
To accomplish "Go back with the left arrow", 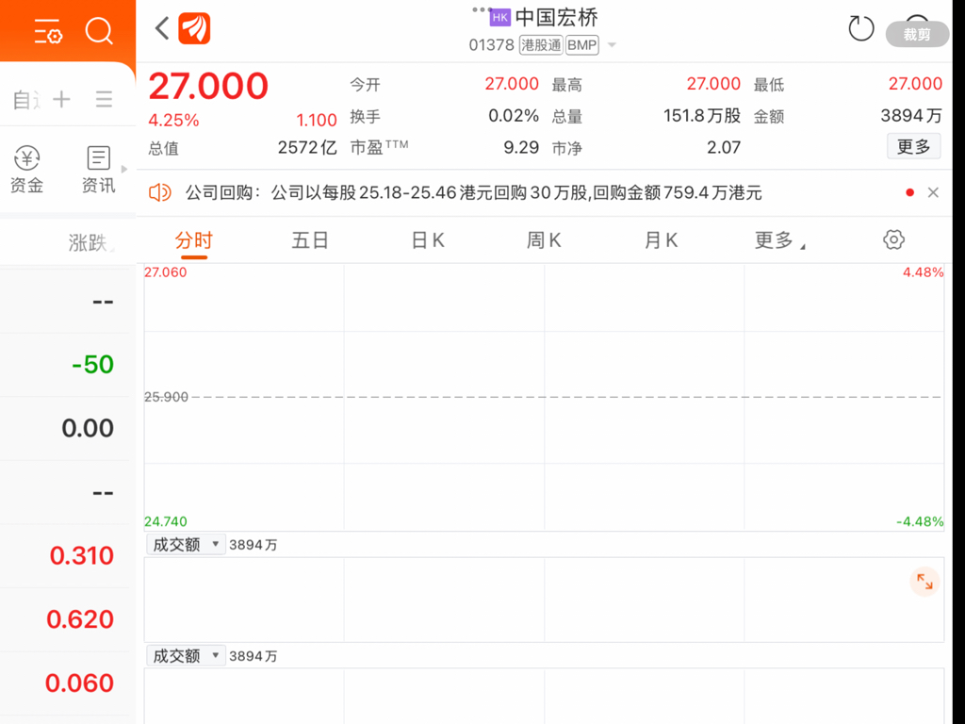I will [x=162, y=28].
